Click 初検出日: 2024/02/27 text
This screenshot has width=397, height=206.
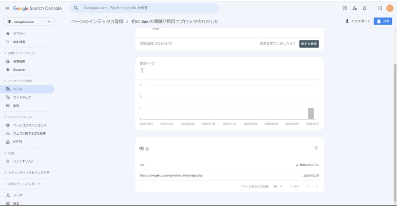pyautogui.click(x=156, y=44)
